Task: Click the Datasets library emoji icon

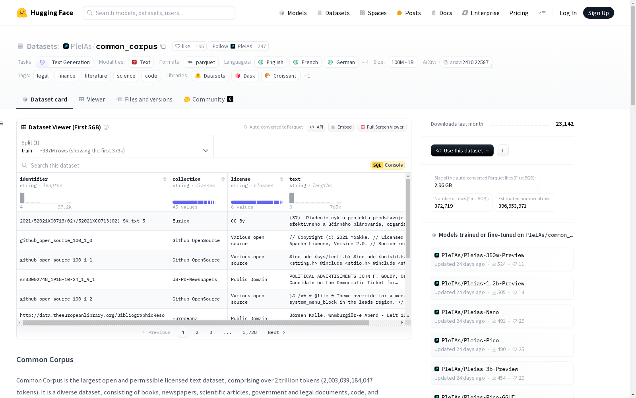Action: (198, 76)
